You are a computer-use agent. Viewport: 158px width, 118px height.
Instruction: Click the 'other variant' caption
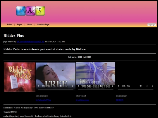click(x=81, y=96)
